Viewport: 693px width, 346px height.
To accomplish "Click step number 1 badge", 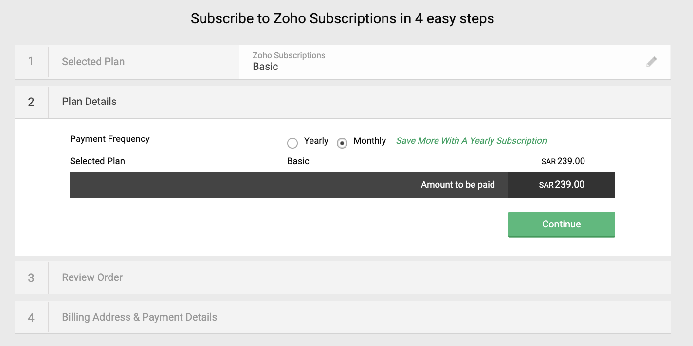I will (31, 62).
